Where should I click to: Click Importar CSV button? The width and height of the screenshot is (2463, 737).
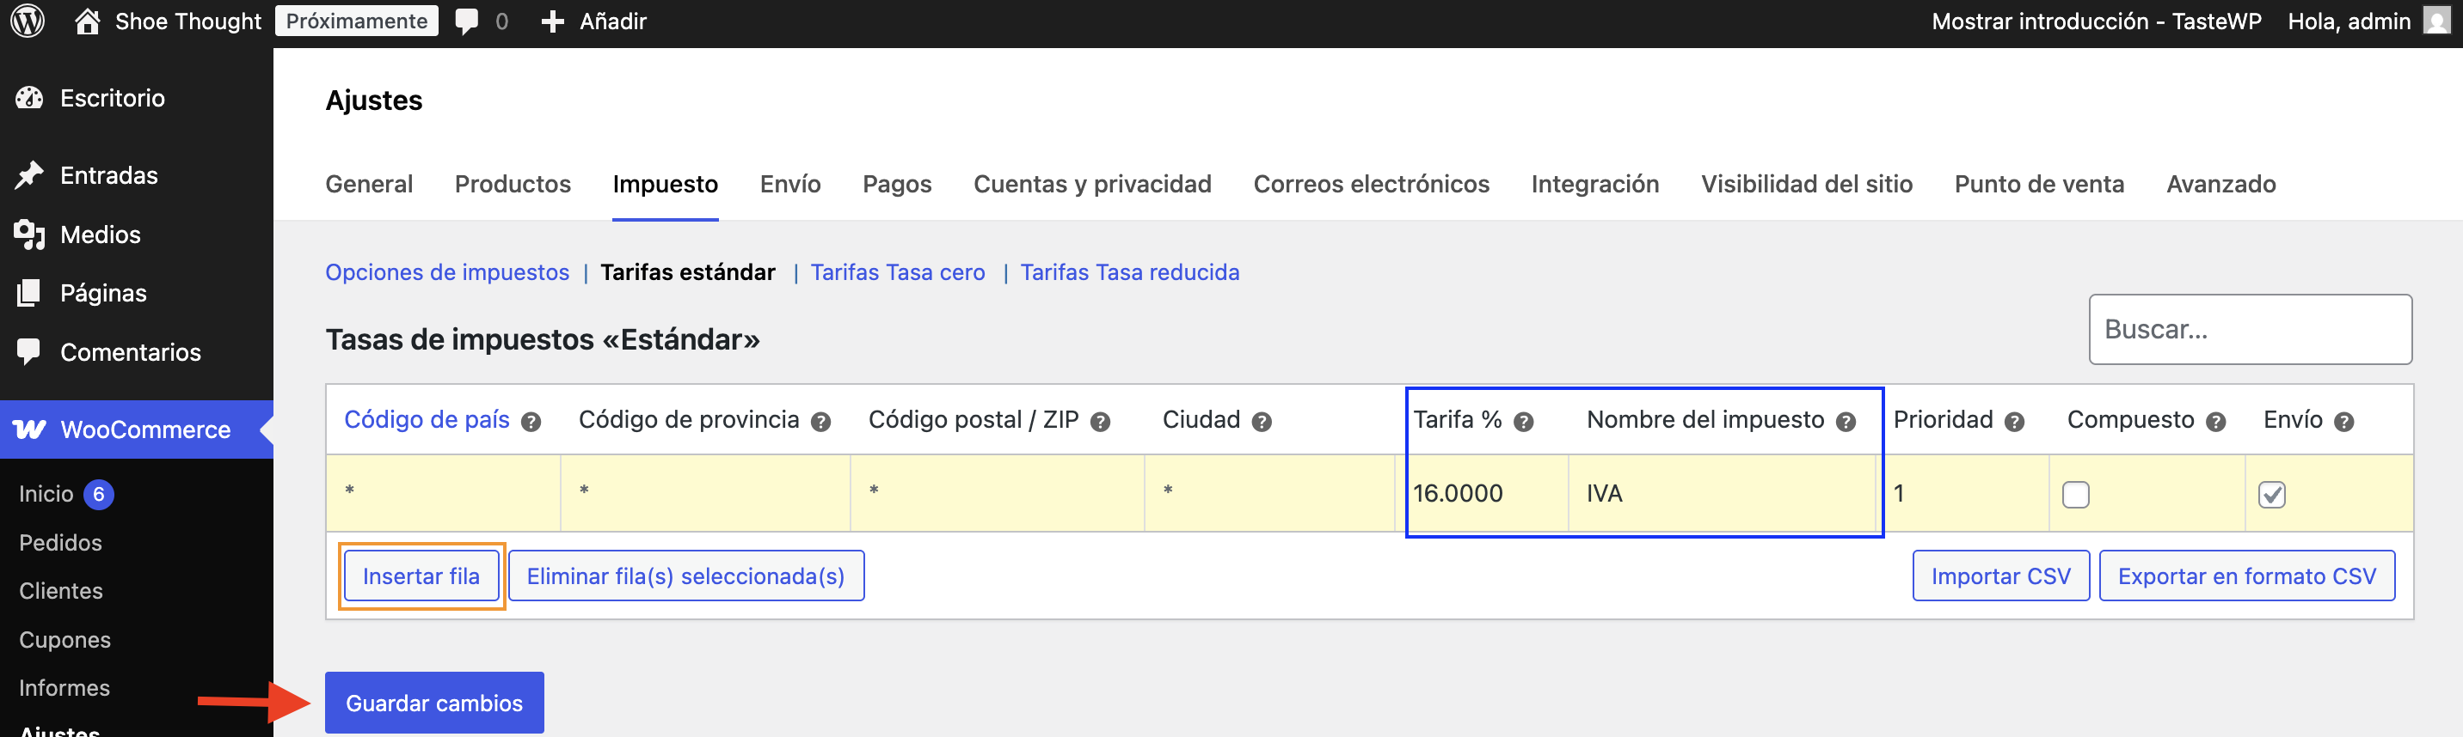pos(2000,576)
